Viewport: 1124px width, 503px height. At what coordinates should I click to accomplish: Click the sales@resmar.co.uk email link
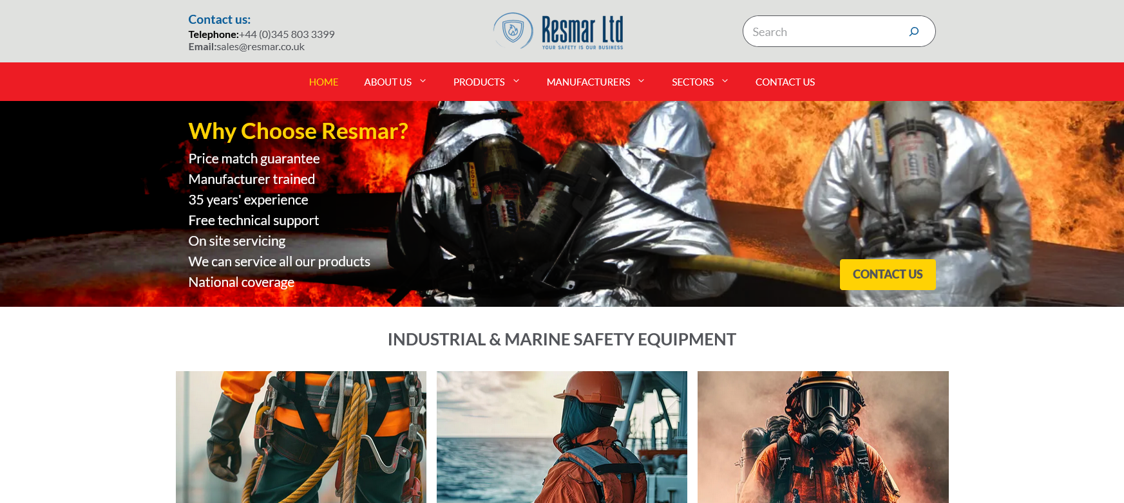pos(260,47)
